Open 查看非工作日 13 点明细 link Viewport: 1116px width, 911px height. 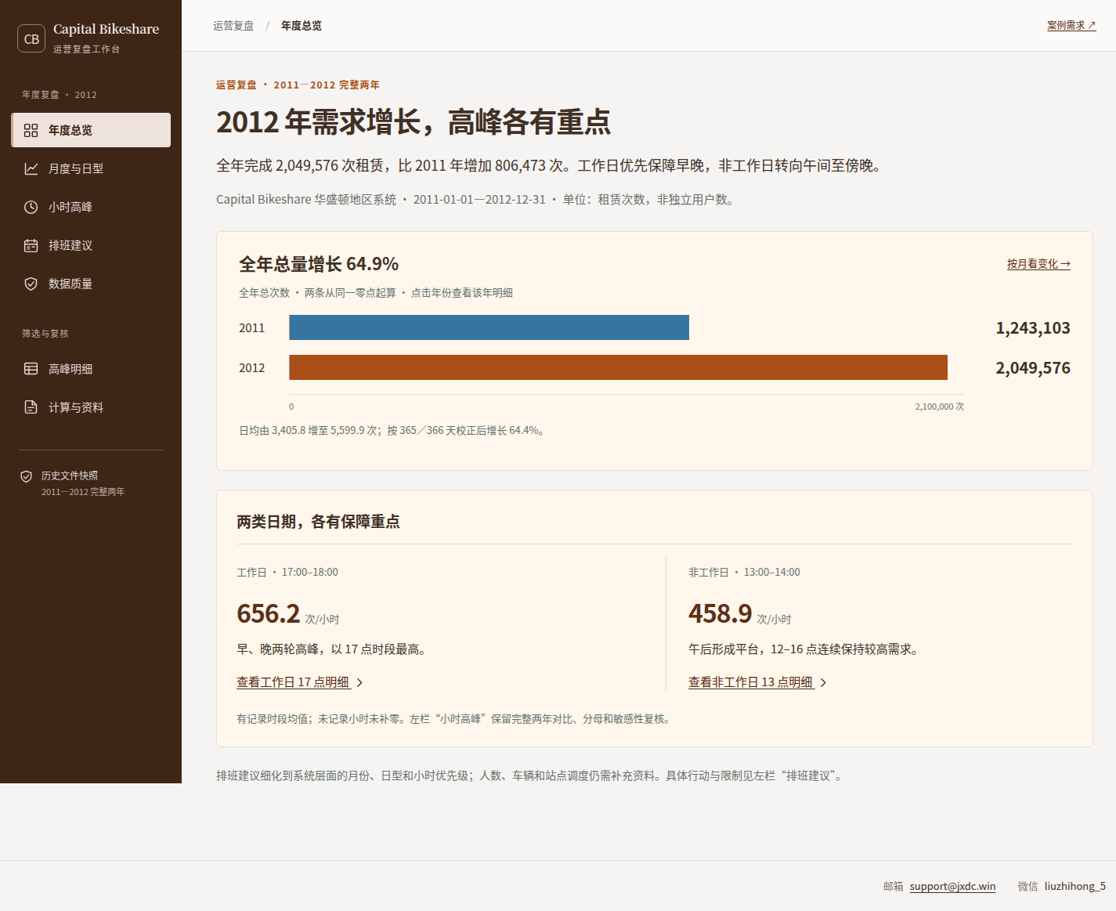pos(751,682)
